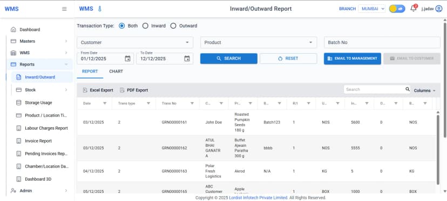Screen dimensions: 447x201
Task: Expand the Stock submenu
Action: pyautogui.click(x=42, y=90)
